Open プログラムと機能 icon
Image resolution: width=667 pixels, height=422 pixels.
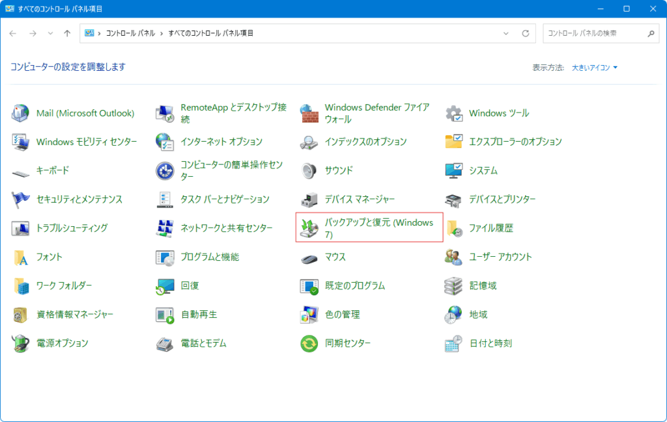(165, 257)
